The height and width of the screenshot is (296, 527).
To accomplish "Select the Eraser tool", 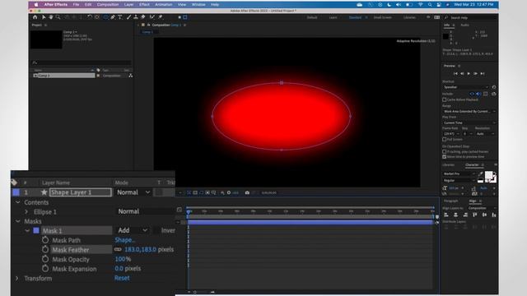I will coord(143,17).
